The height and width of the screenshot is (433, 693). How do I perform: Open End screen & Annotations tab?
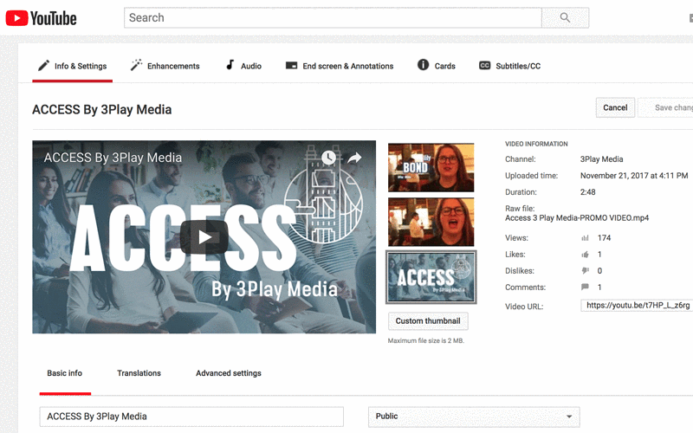pyautogui.click(x=339, y=66)
